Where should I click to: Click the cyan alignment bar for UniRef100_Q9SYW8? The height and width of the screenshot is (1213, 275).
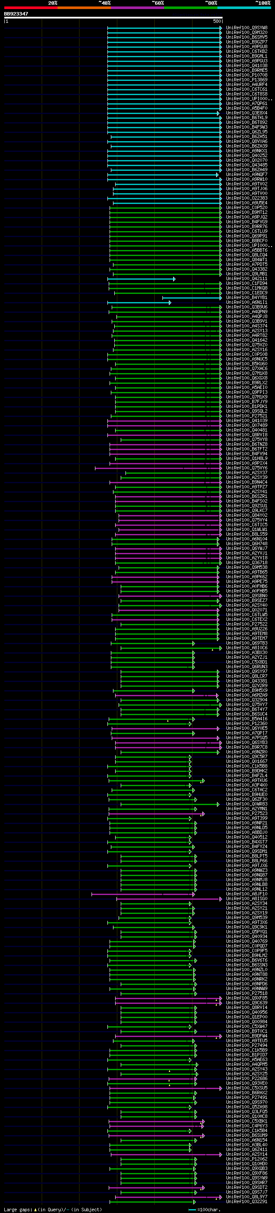click(165, 28)
